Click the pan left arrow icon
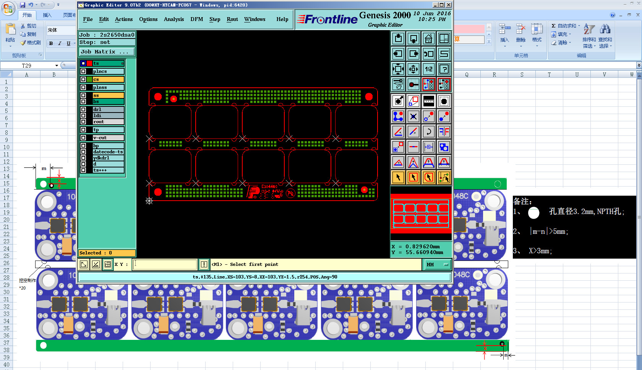The width and height of the screenshot is (642, 370). [x=398, y=54]
